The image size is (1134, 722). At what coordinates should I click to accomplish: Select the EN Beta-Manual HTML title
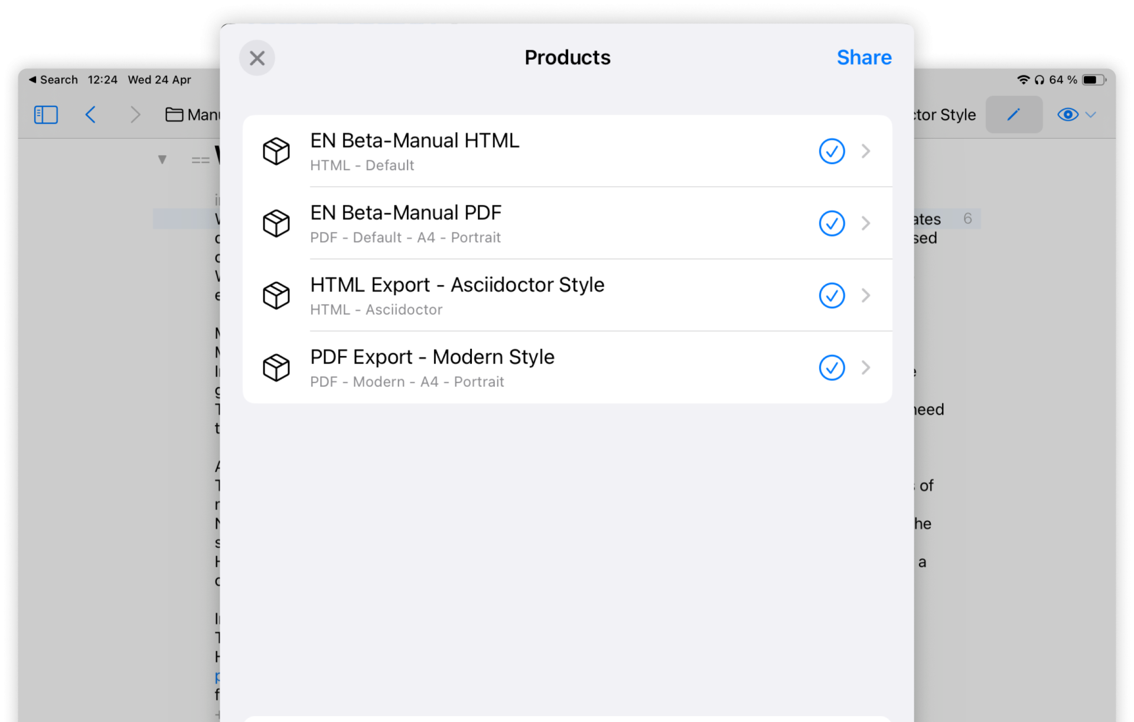415,141
